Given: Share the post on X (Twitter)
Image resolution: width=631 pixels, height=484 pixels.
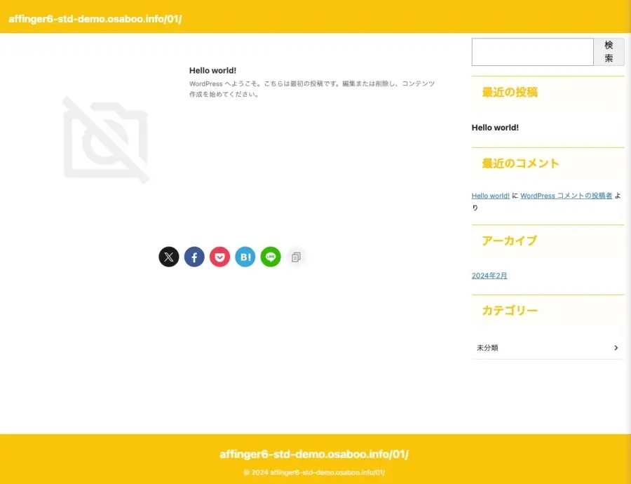Looking at the screenshot, I should pyautogui.click(x=168, y=257).
